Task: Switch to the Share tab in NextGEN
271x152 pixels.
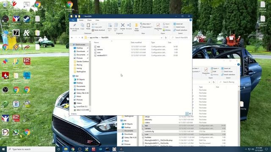Action: pos(89,20)
